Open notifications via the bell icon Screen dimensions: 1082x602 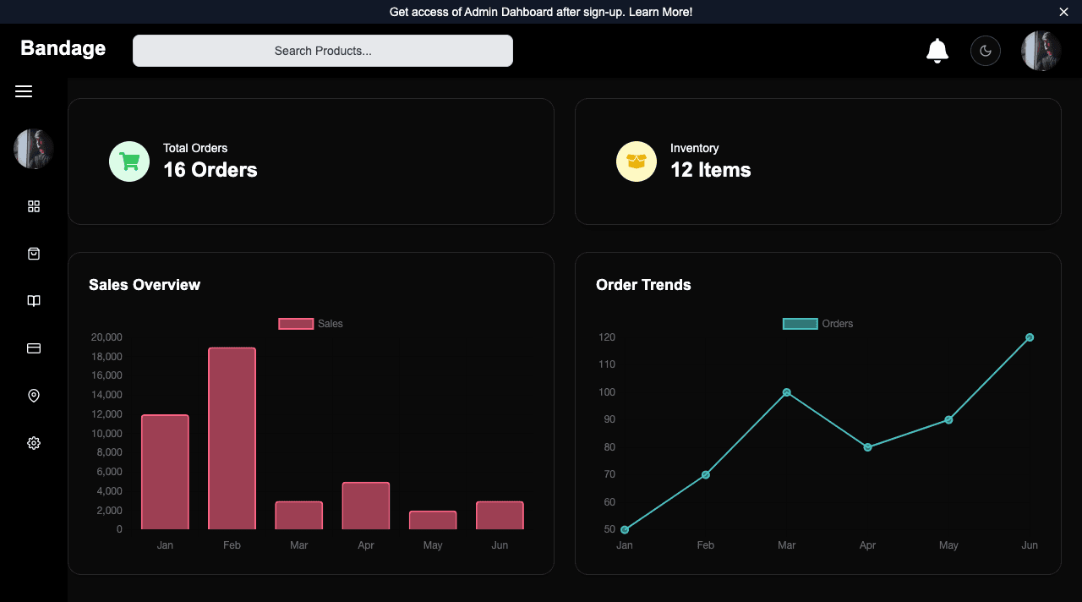point(937,50)
